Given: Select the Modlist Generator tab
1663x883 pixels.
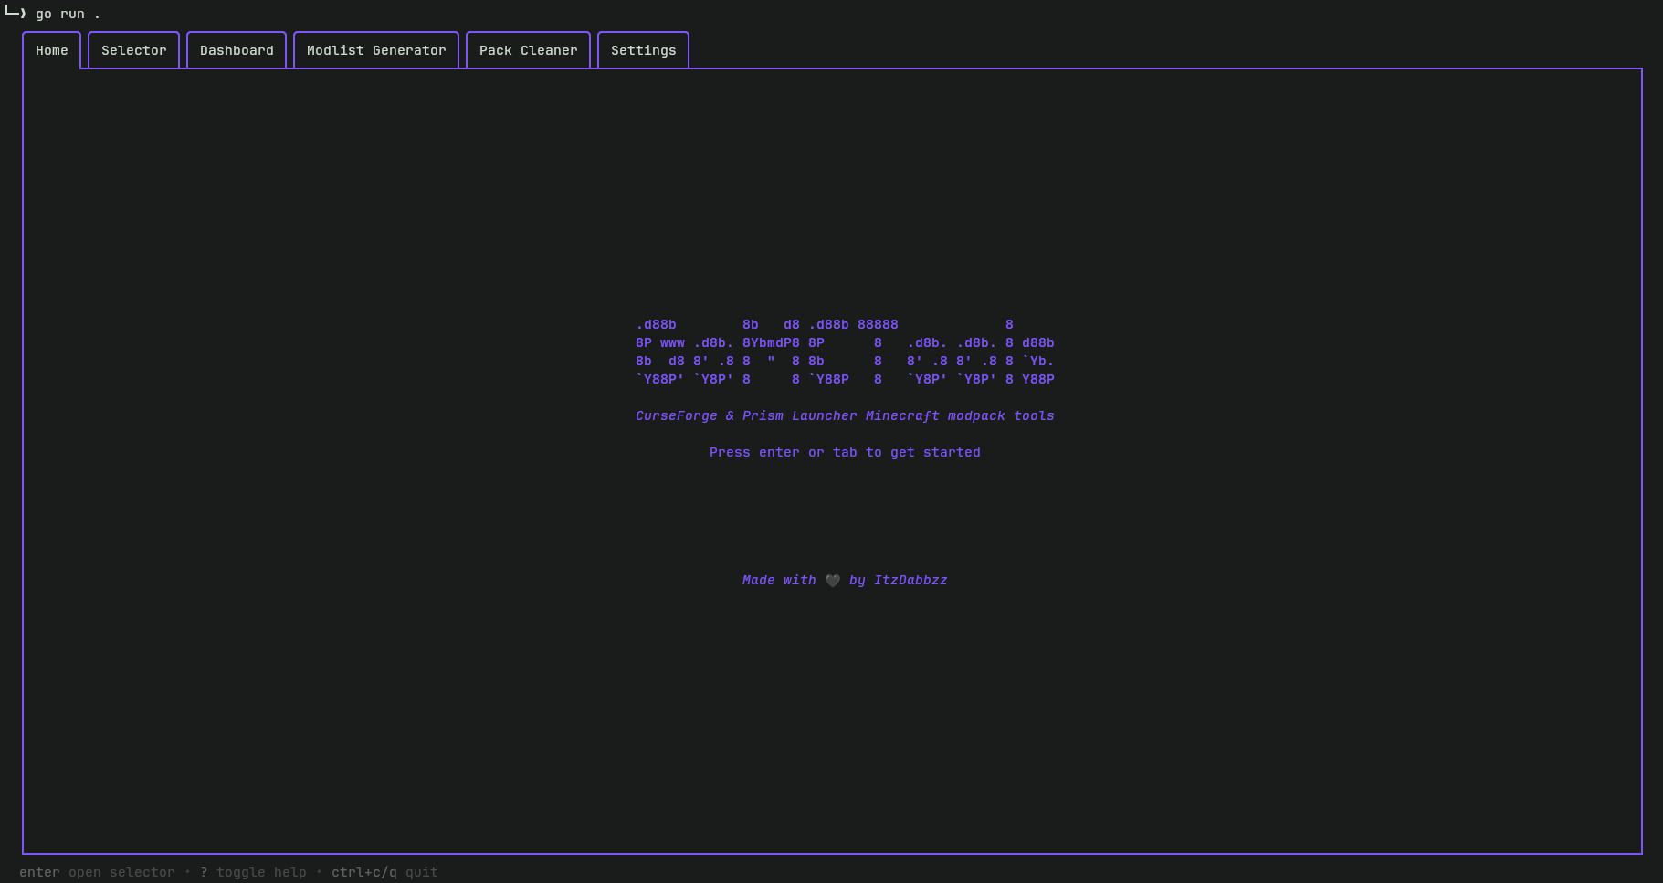Looking at the screenshot, I should [x=376, y=50].
